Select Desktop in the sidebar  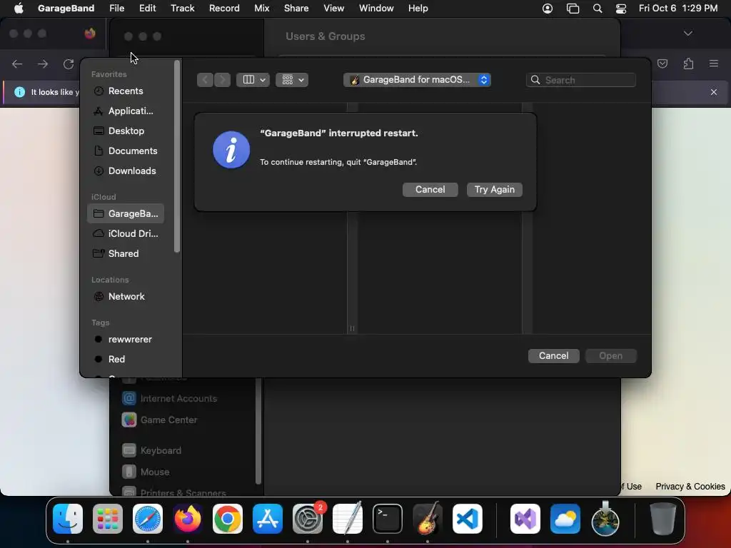coord(125,131)
